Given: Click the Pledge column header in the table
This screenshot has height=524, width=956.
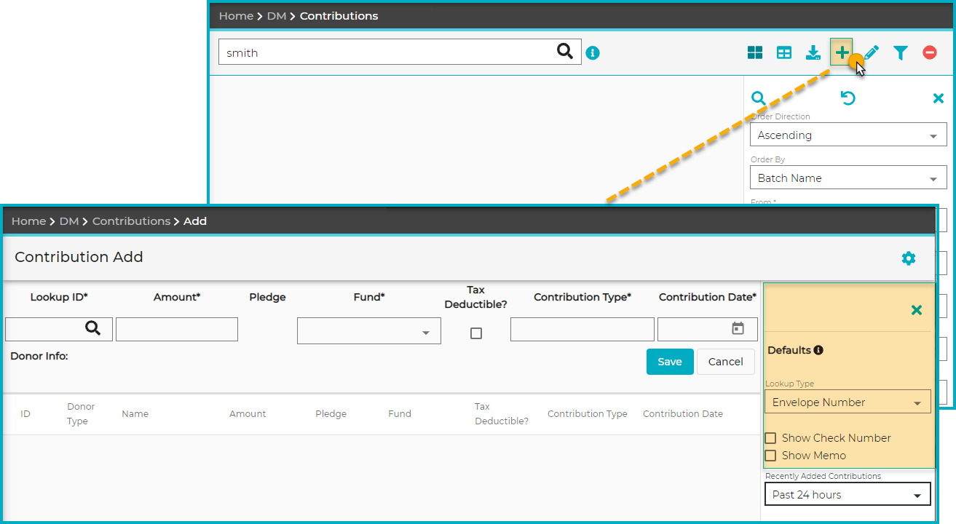Looking at the screenshot, I should click(331, 413).
